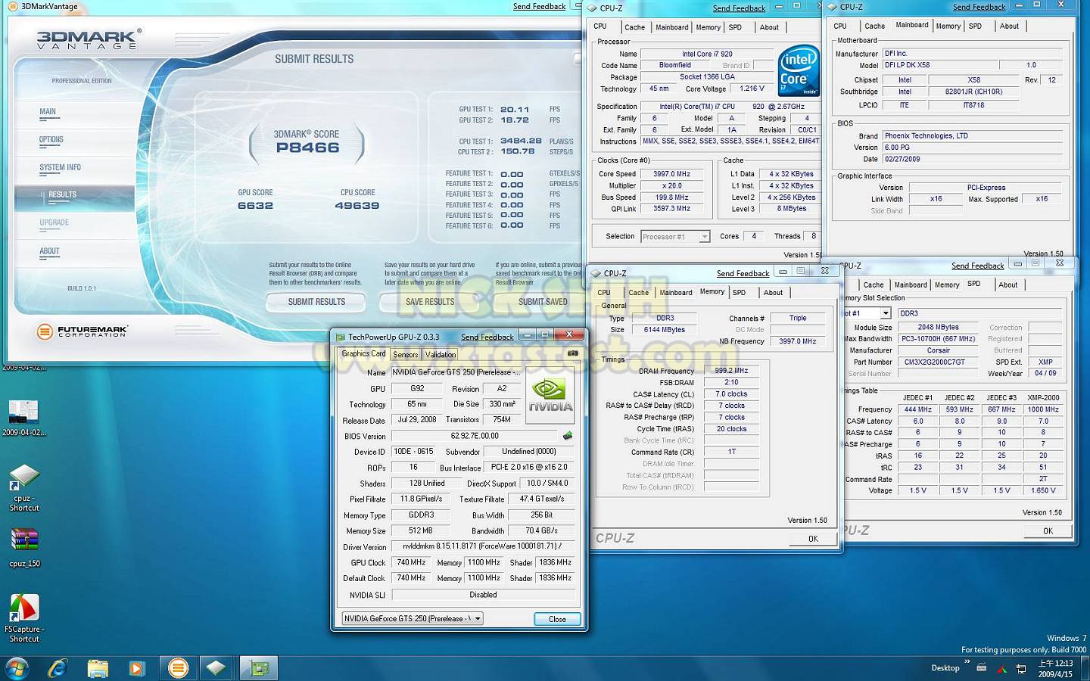Click the taskbar clock showing 12:13
The image size is (1090, 681).
[1055, 668]
